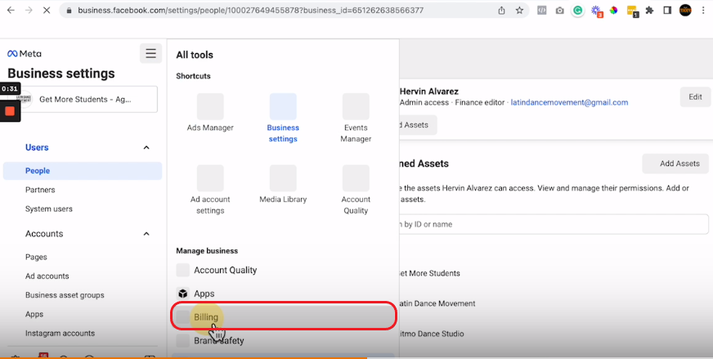Open the Grammarly extension icon
Image resolution: width=713 pixels, height=359 pixels.
(577, 10)
